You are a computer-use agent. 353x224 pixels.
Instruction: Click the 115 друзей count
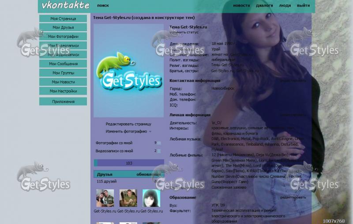(106, 181)
